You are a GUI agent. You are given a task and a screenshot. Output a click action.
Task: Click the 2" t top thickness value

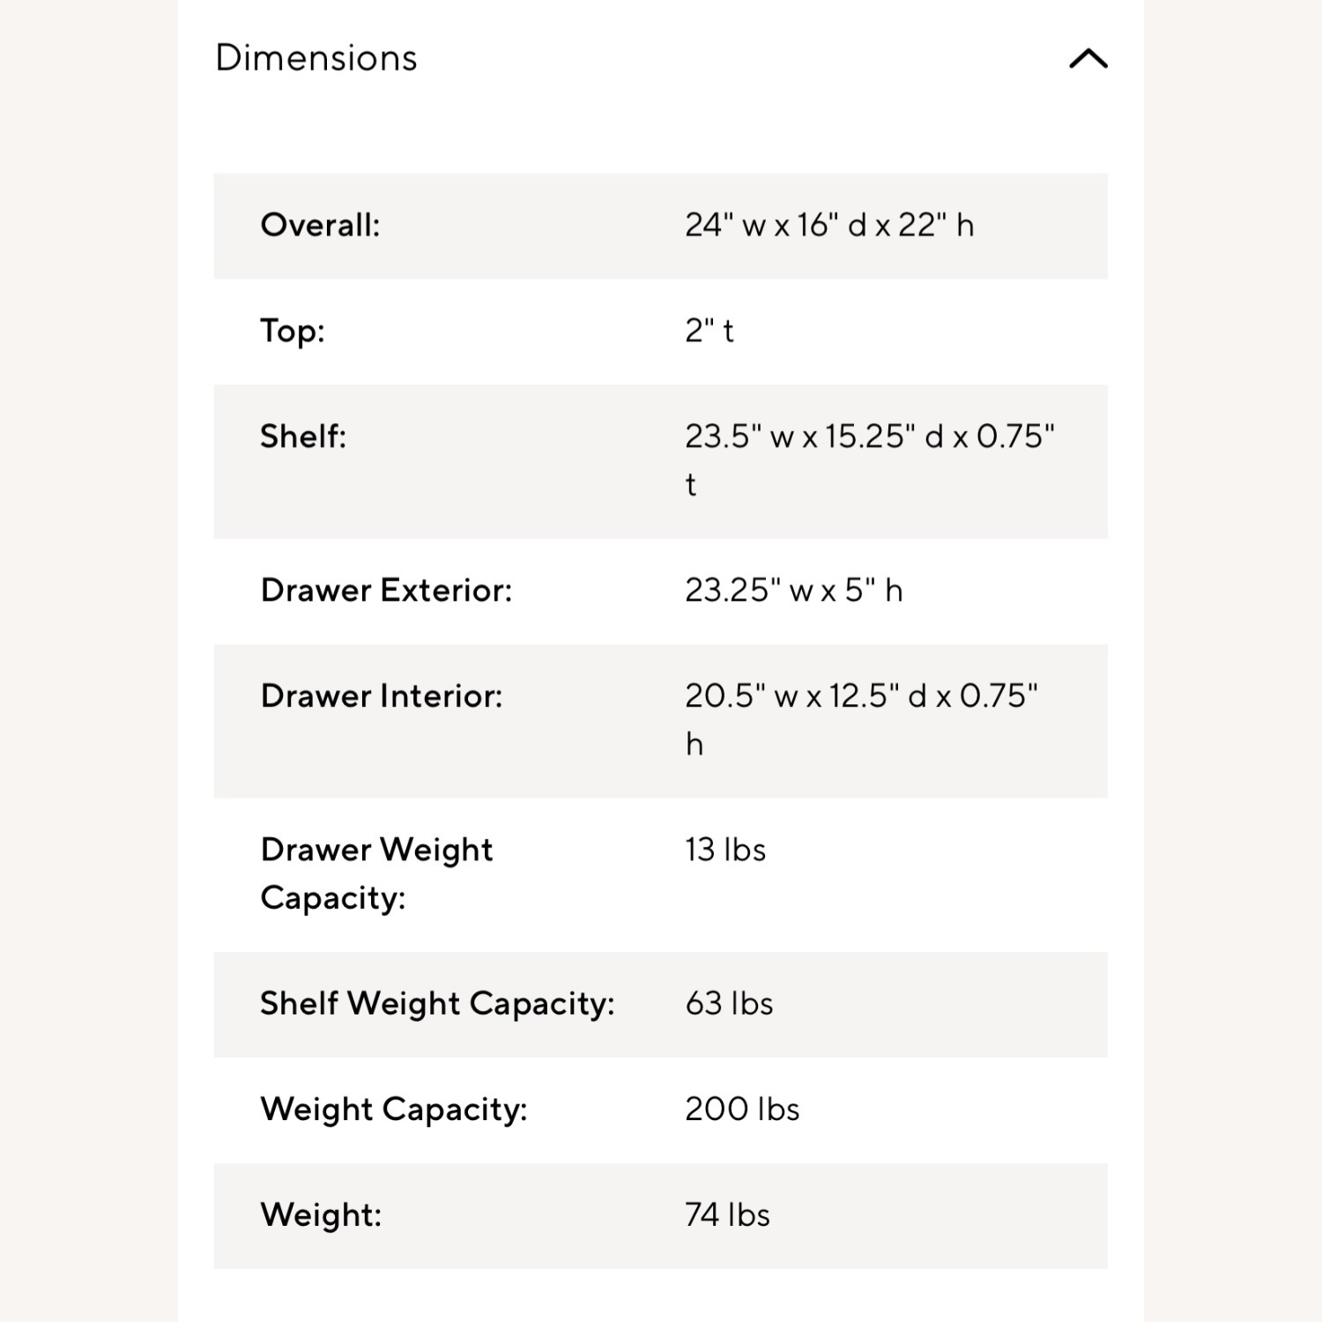709,331
